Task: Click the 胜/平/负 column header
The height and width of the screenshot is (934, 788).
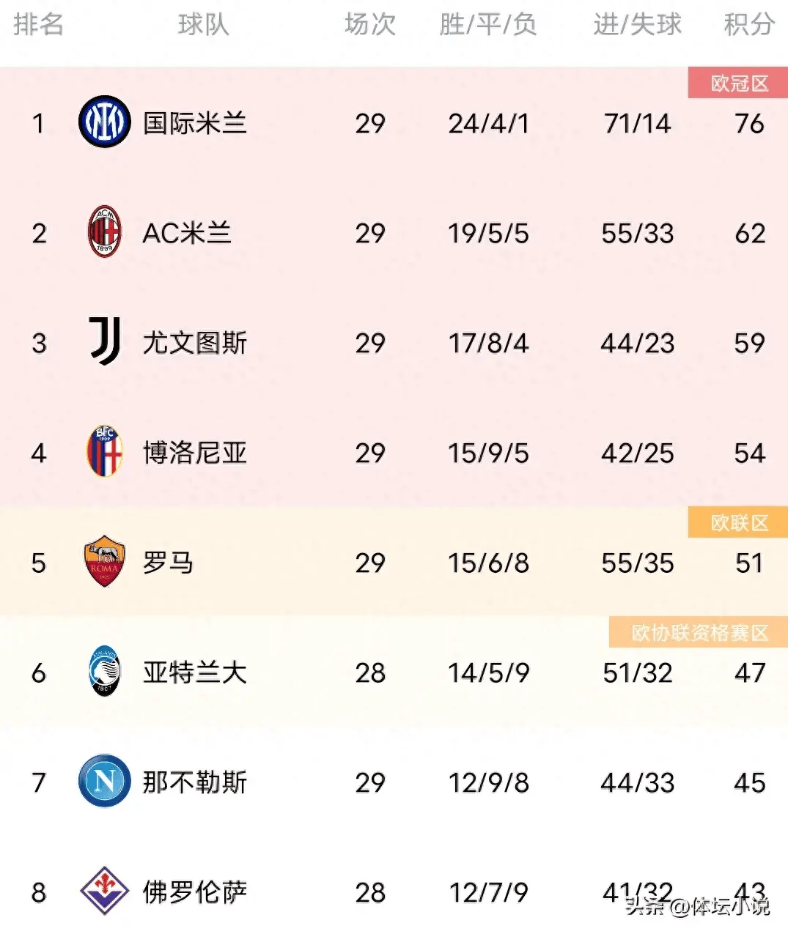Action: (x=488, y=24)
